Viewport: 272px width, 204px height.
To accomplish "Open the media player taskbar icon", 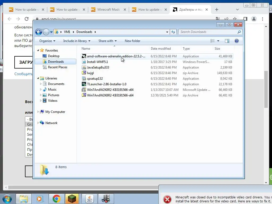I will point(40,199).
